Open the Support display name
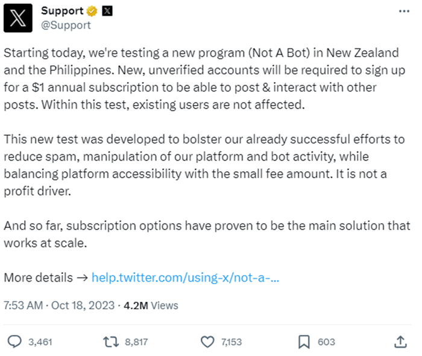422x356 pixels. pos(63,11)
